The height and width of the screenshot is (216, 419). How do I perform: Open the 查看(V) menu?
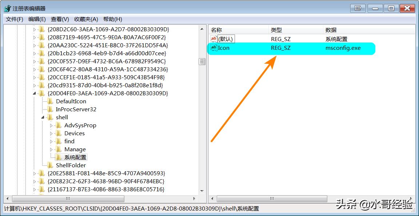pos(60,19)
